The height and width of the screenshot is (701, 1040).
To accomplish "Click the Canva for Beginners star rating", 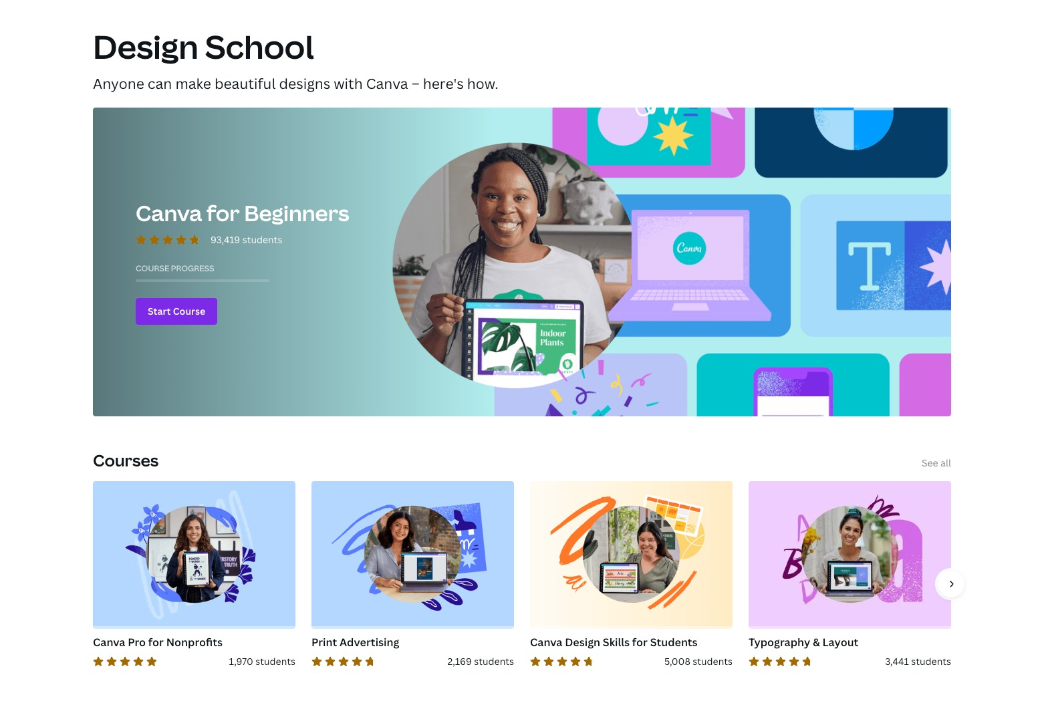I will (x=168, y=240).
